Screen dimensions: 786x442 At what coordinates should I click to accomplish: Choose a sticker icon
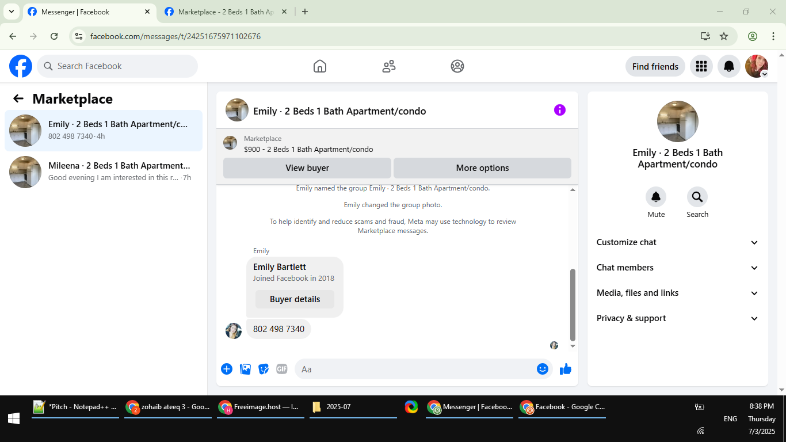tap(264, 369)
